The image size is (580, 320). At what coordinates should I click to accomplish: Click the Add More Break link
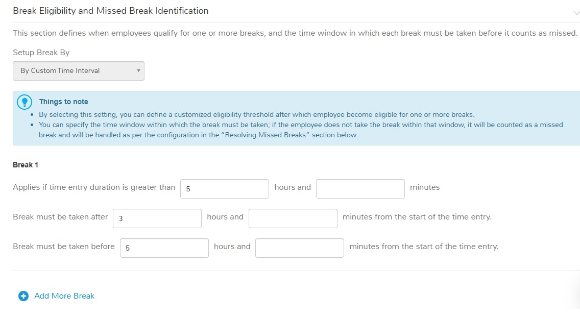click(64, 296)
